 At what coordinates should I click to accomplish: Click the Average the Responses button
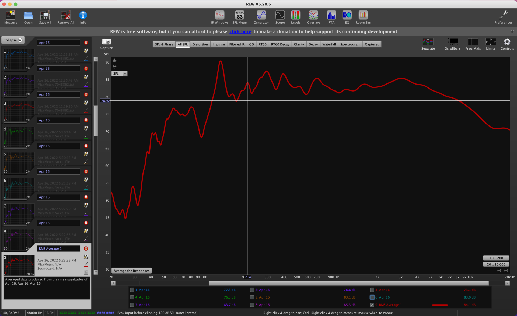coord(131,271)
